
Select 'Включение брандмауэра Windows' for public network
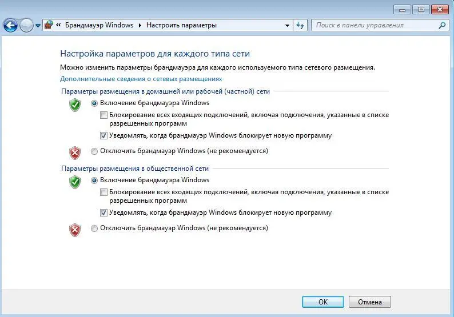[94, 180]
